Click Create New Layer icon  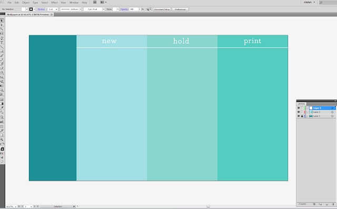point(326,204)
